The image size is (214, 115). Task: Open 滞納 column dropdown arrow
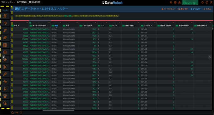(138, 22)
